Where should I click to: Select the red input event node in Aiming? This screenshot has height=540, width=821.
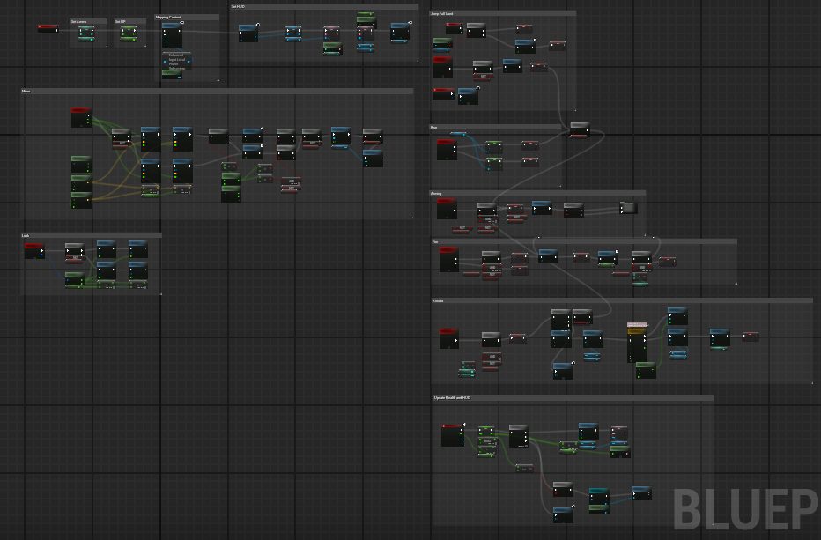[x=447, y=209]
